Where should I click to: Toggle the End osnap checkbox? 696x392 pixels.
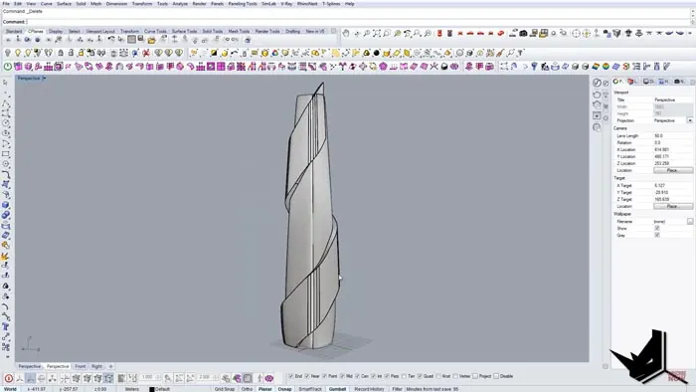290,376
